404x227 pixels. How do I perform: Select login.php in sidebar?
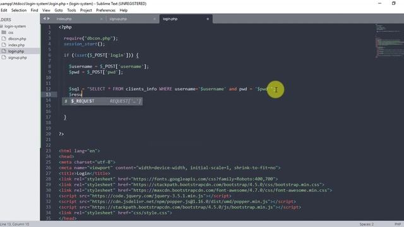click(16, 51)
